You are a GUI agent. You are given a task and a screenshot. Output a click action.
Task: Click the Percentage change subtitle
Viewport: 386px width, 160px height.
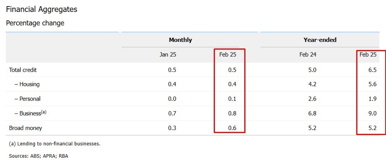tap(35, 23)
